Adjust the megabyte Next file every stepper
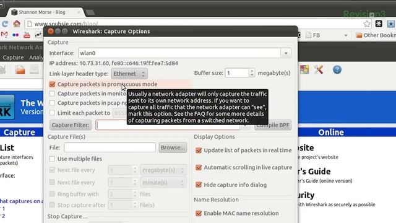396x223 pixels. coord(135,170)
